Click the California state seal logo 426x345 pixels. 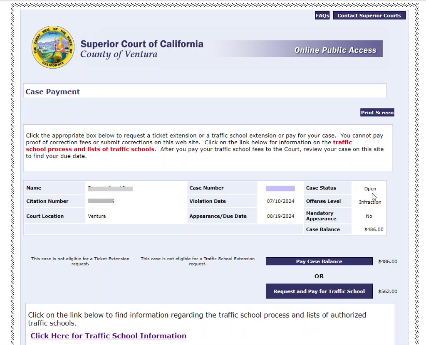tap(53, 47)
